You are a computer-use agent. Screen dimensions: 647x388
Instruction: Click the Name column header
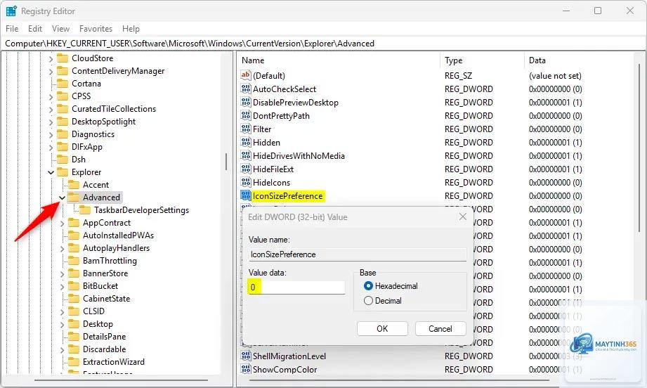click(339, 60)
